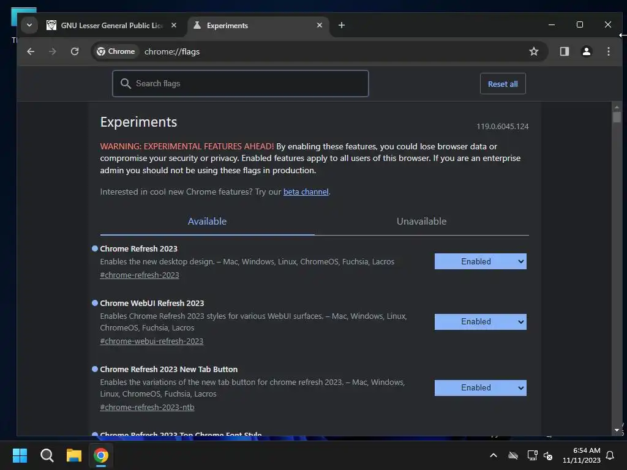Open the Windows Start menu
The image size is (627, 470).
pos(20,455)
